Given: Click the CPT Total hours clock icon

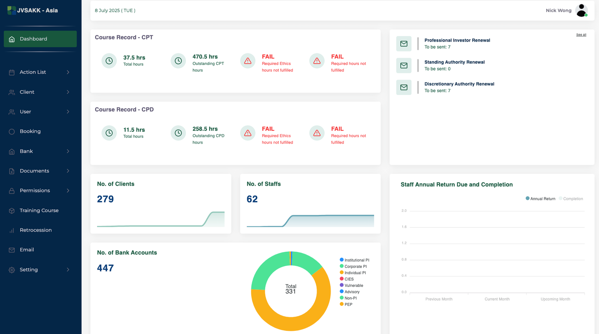Looking at the screenshot, I should [109, 61].
